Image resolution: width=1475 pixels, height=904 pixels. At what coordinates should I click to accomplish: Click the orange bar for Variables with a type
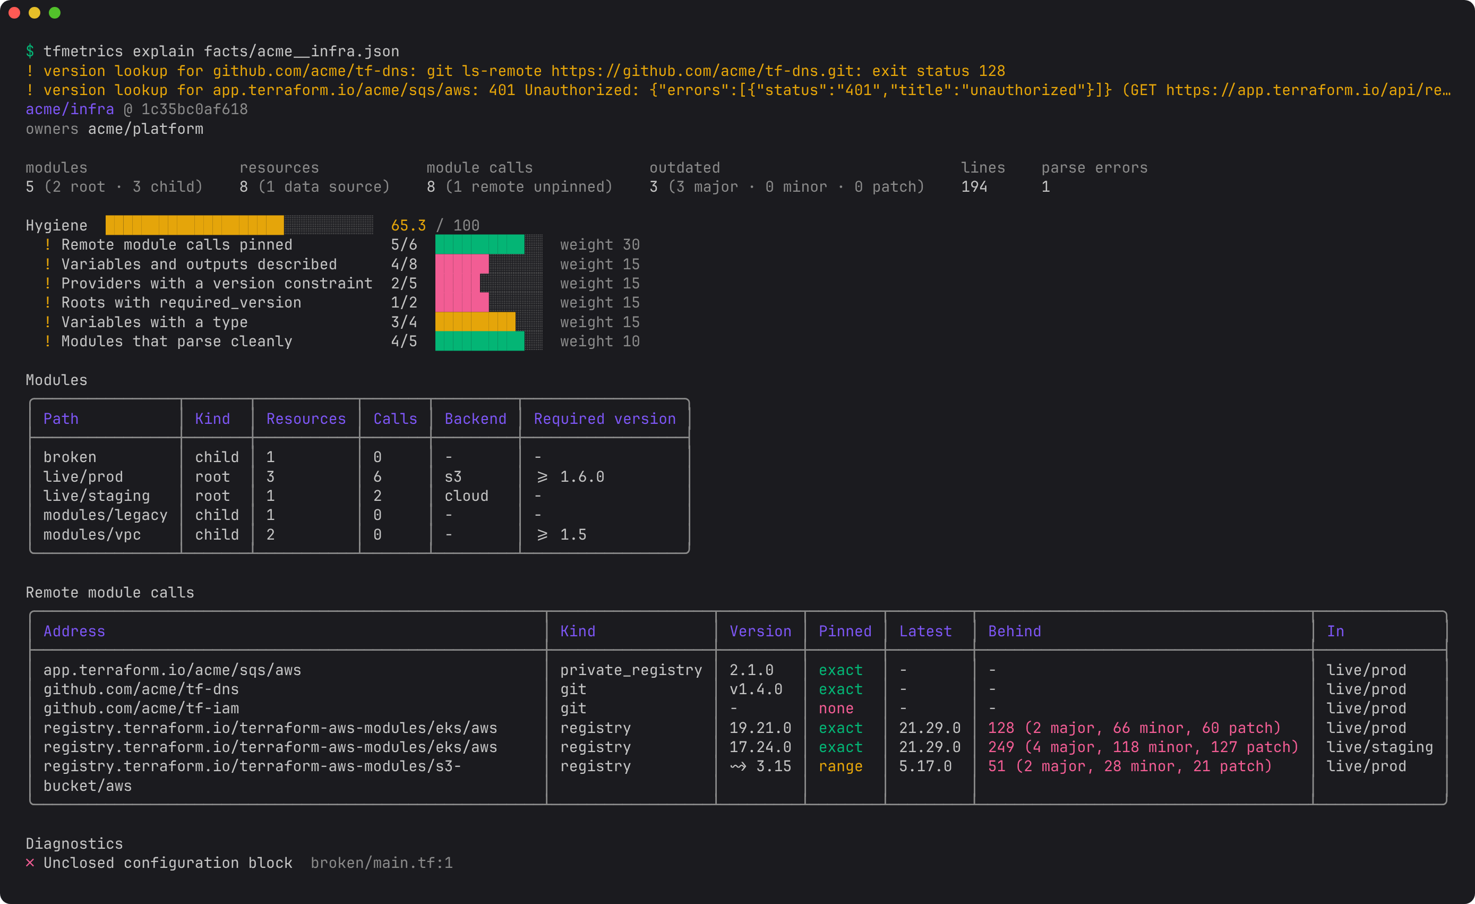pos(475,322)
